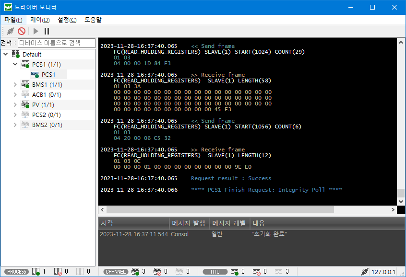Focus the device name search field
406x277 pixels.
57,43
